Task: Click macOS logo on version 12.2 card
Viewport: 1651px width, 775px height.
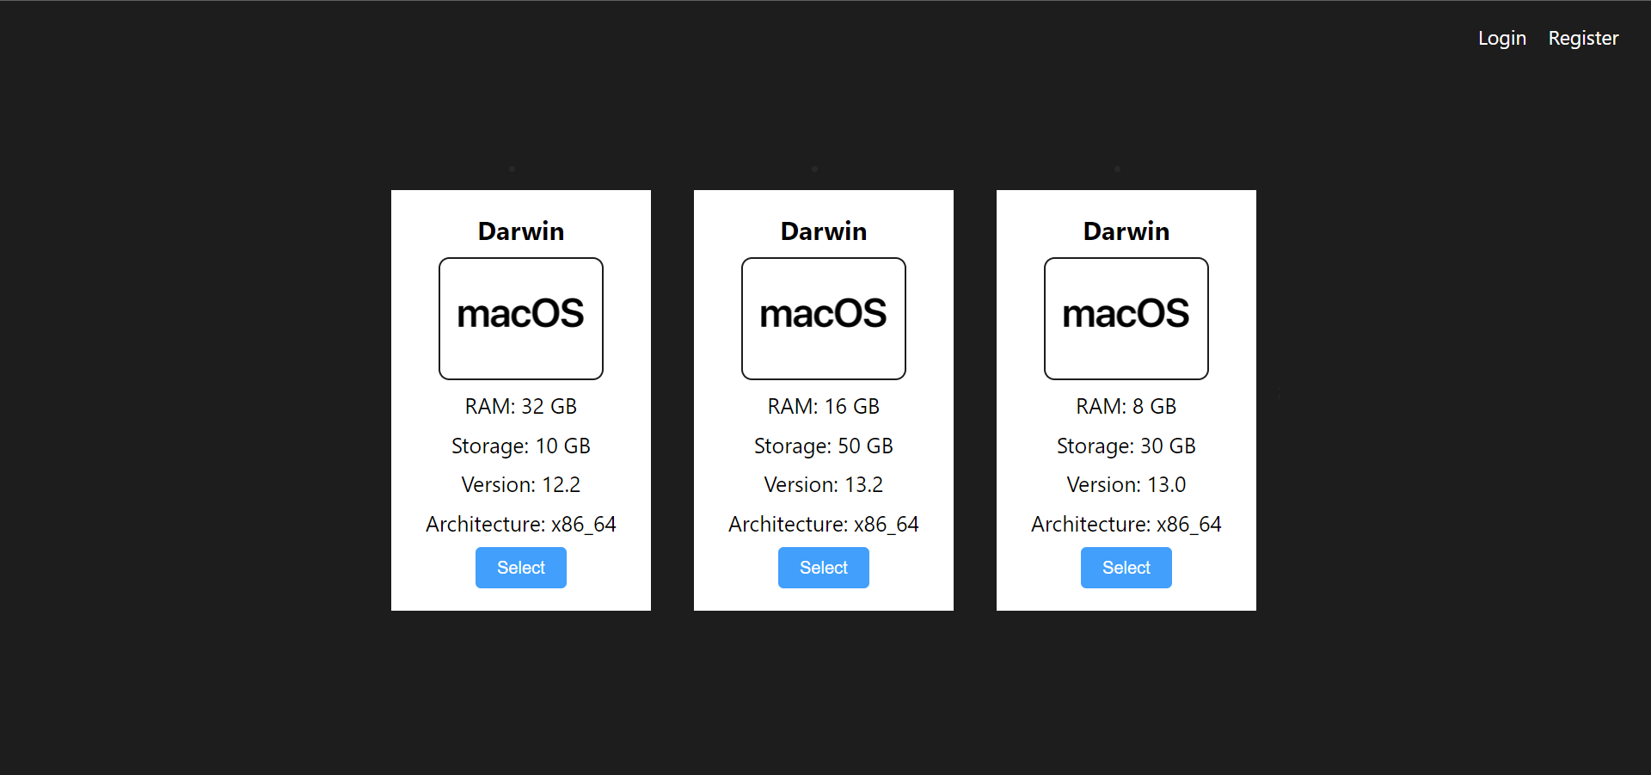Action: click(521, 318)
